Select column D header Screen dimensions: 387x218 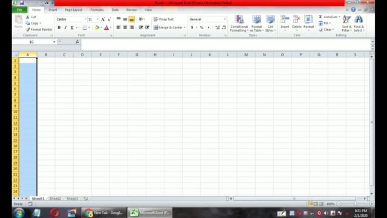[x=82, y=54]
